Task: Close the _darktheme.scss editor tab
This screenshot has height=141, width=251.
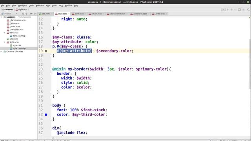Action: pos(127,14)
